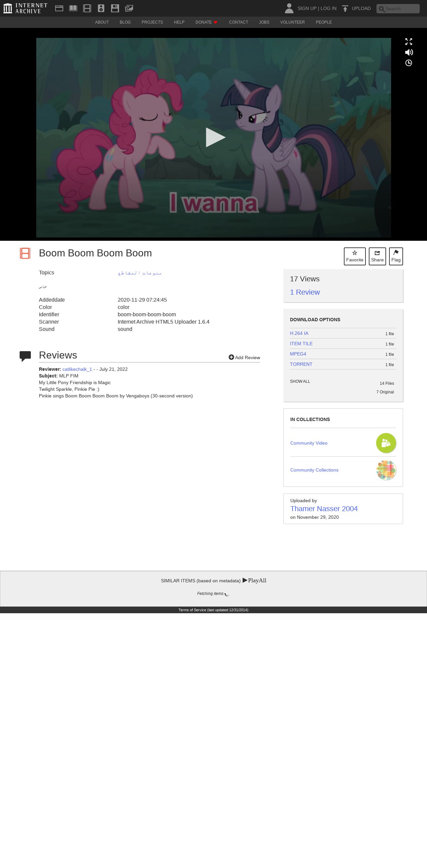Screen dimensions: 427x854
Task: Click Add Review plus icon
Action: click(231, 357)
